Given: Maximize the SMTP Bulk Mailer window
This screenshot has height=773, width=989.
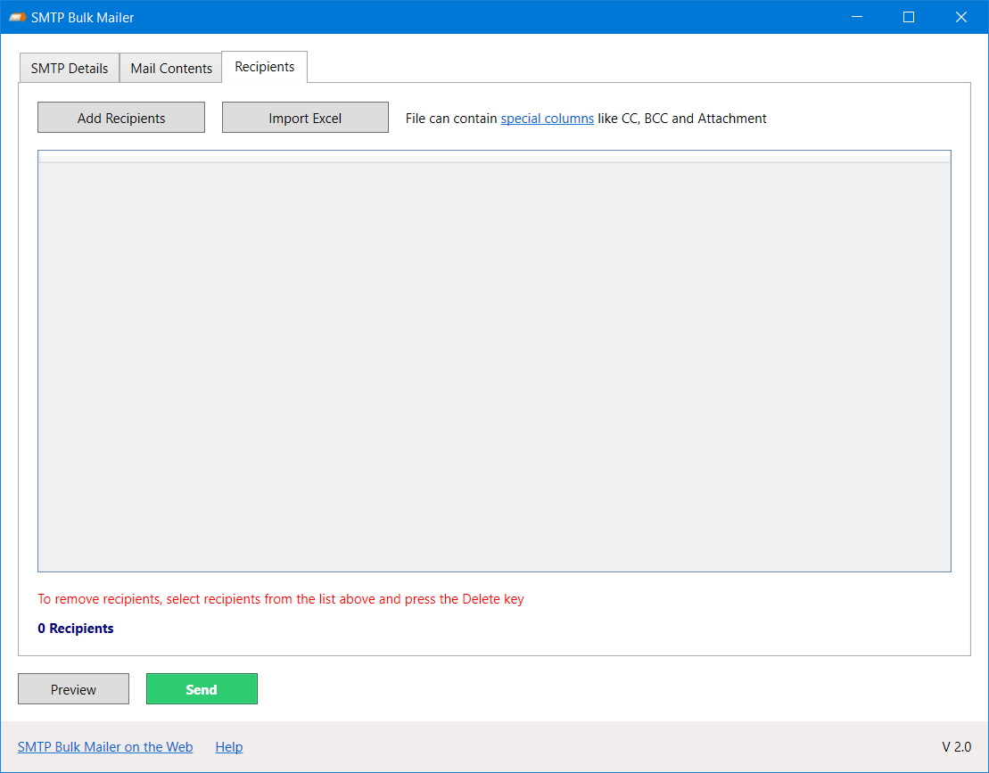Looking at the screenshot, I should 909,17.
